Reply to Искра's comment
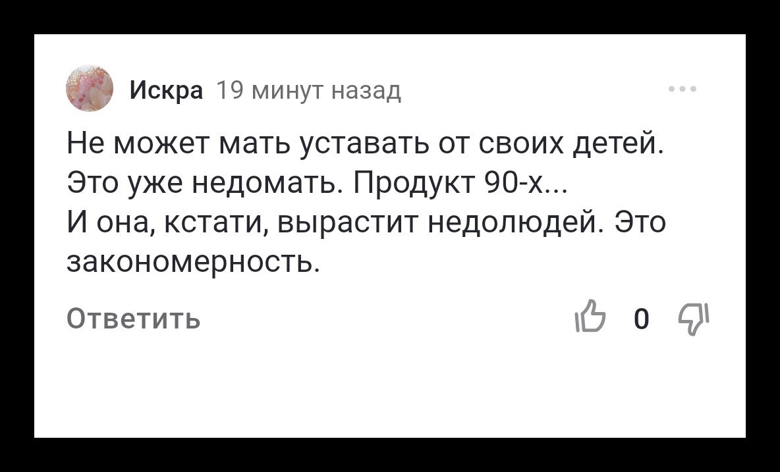Image resolution: width=780 pixels, height=472 pixels. pos(132,319)
